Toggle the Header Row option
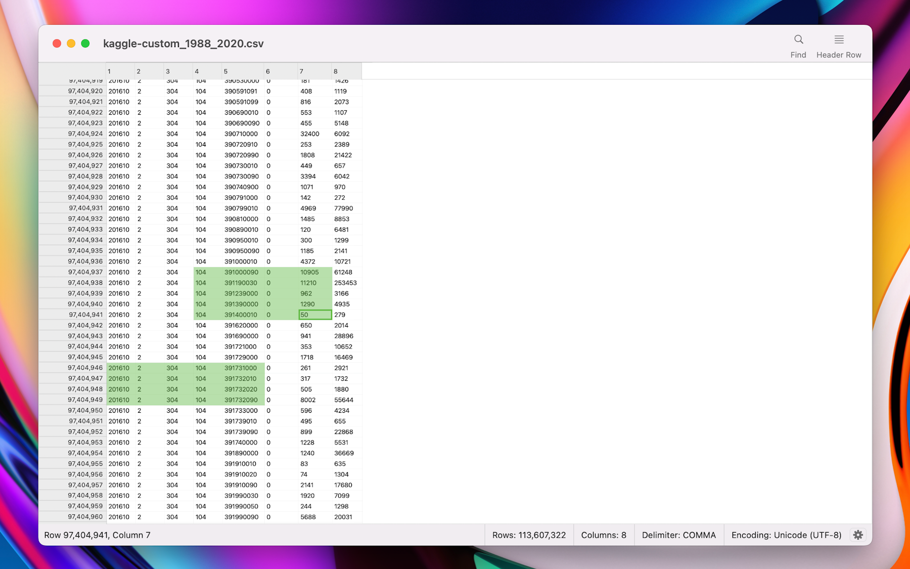 pyautogui.click(x=838, y=46)
